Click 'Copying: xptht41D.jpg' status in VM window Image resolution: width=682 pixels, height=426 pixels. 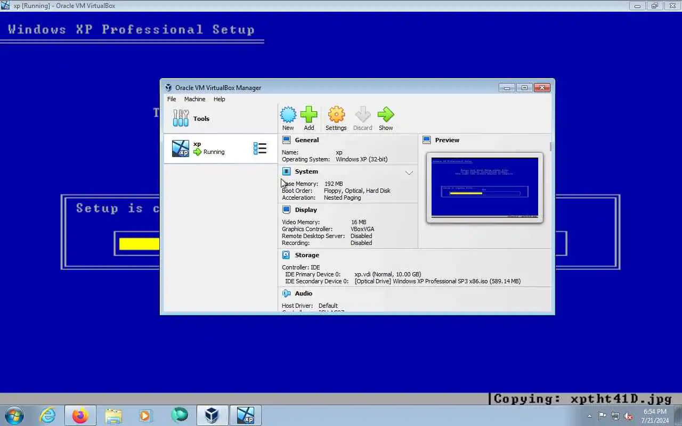[582, 399]
